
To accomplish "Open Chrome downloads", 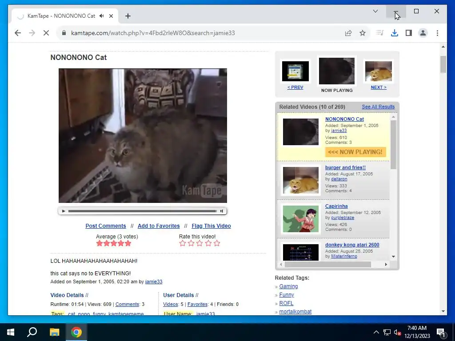I will (395, 33).
